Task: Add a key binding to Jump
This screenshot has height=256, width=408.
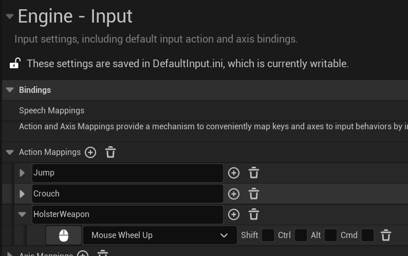Action: coord(234,173)
